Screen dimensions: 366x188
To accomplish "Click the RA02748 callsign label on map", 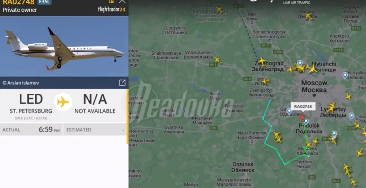I will 303,107.
